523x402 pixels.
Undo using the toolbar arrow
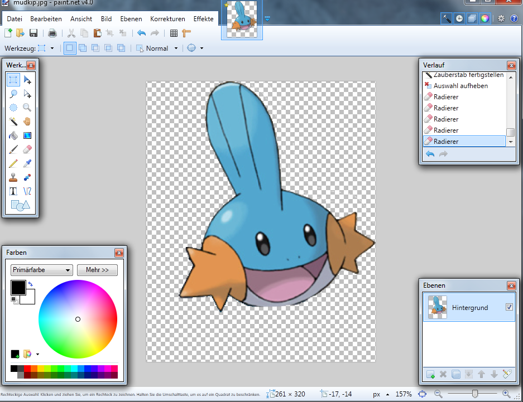141,33
